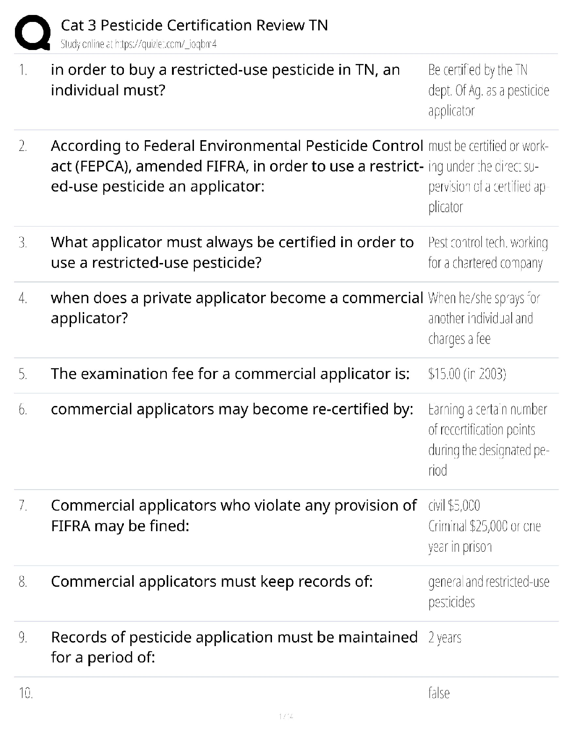Click the Quizlet Q logo
572x740 pixels.
click(33, 32)
